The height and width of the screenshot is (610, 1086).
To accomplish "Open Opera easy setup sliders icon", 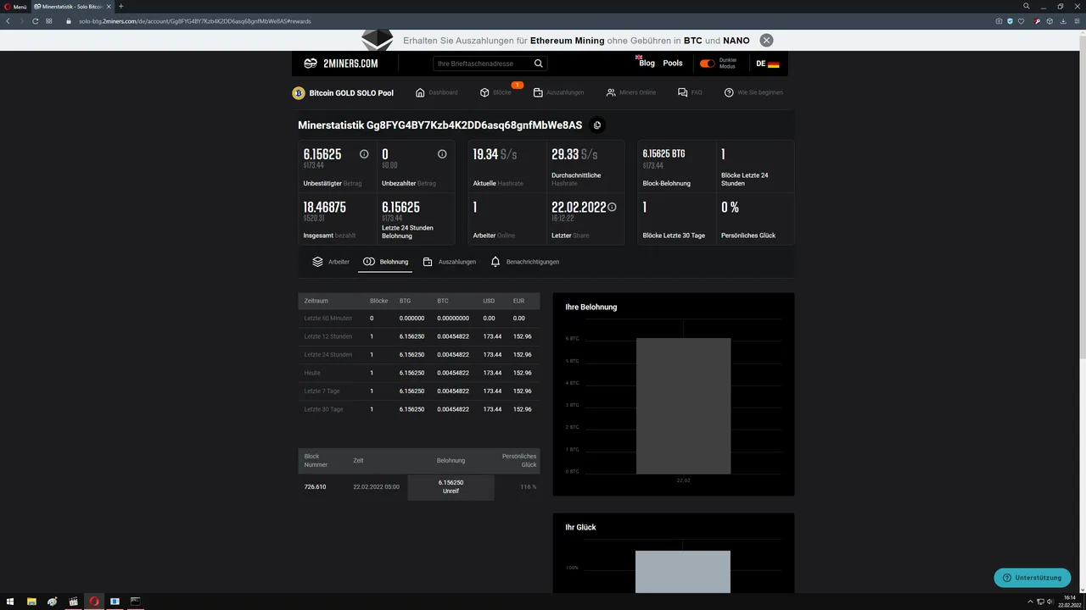I will pos(1076,20).
